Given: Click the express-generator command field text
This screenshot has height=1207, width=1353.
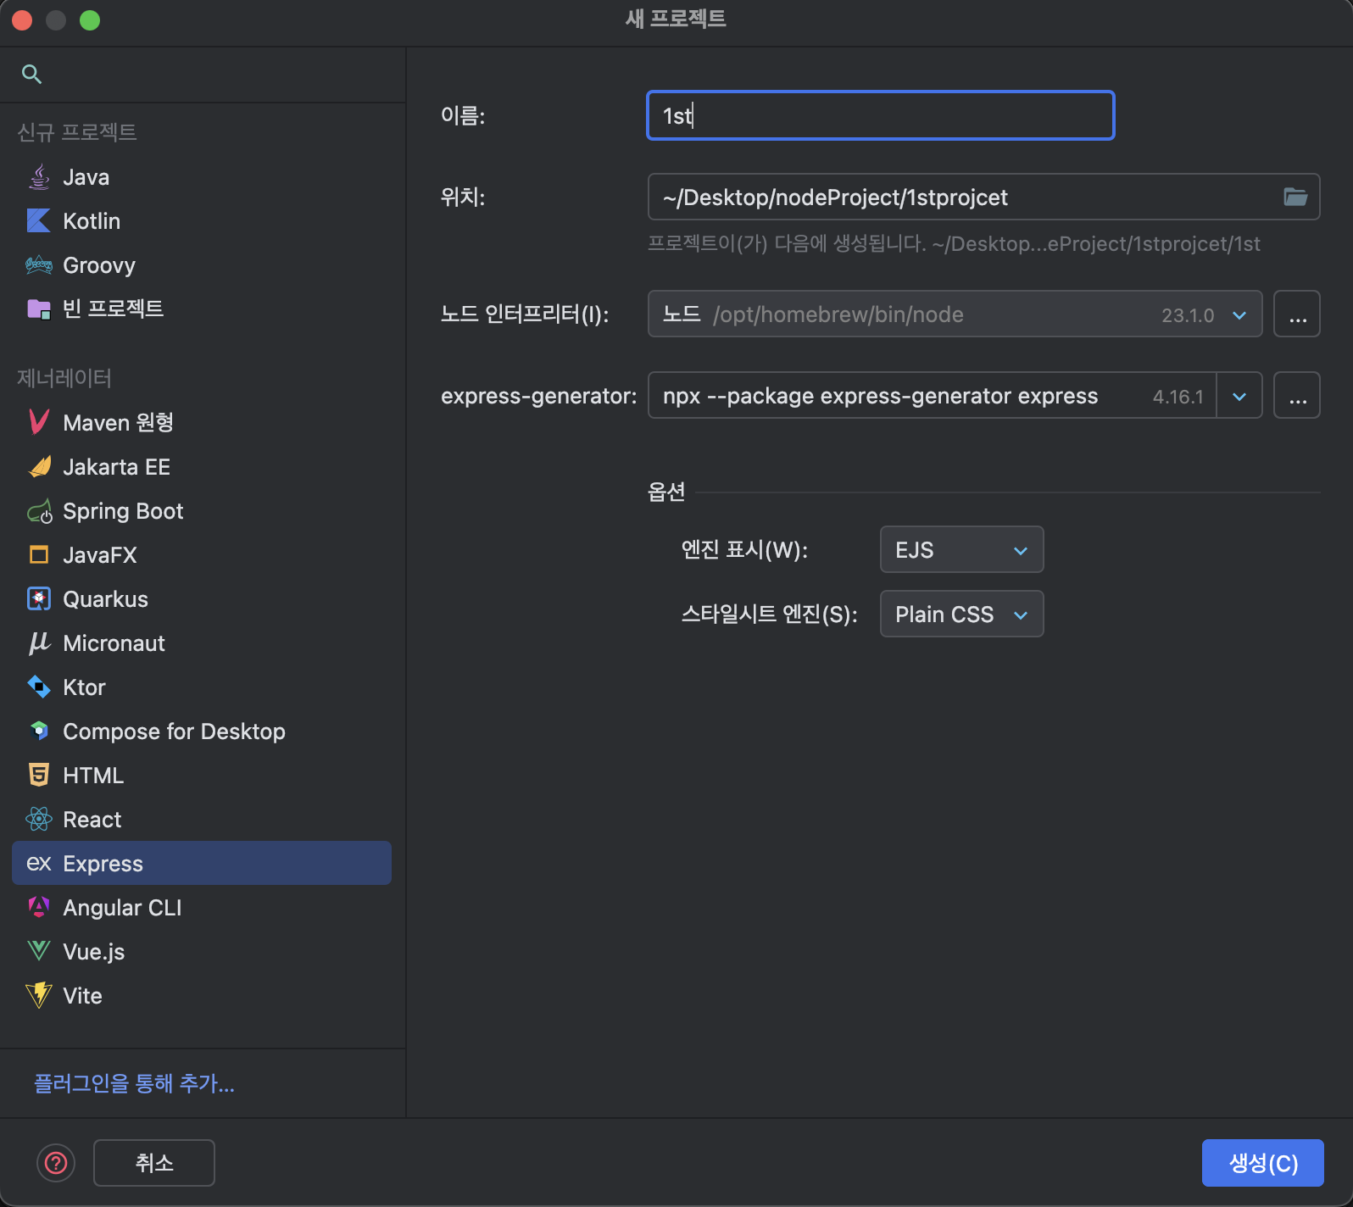Looking at the screenshot, I should coord(880,397).
